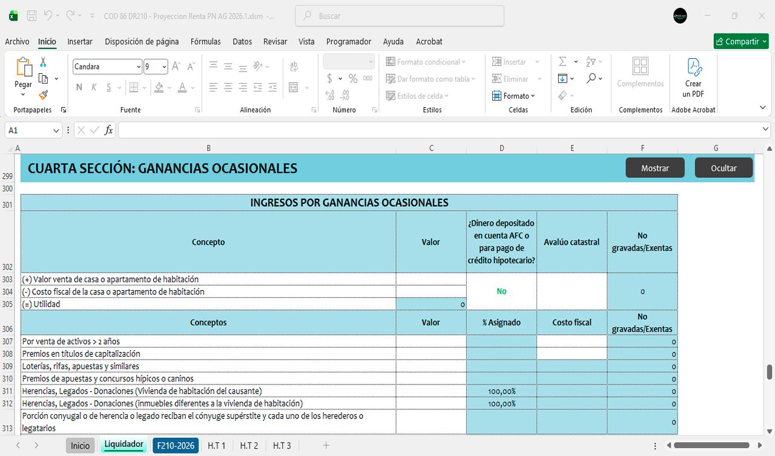Click the percent style icon
Image resolution: width=775 pixels, height=456 pixels.
[x=352, y=78]
